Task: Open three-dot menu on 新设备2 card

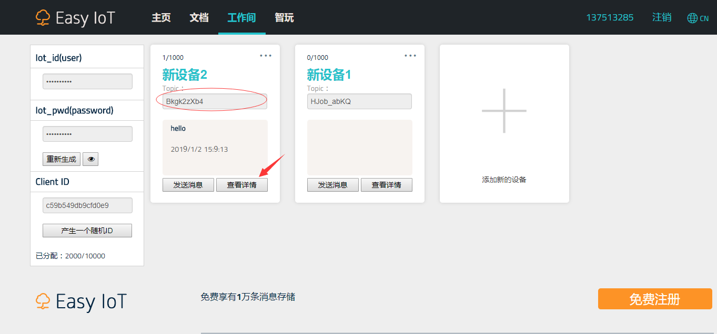Action: [266, 56]
